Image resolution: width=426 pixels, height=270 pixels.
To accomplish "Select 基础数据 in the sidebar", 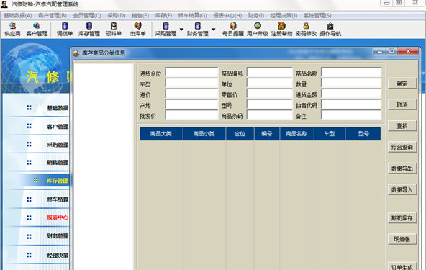I will pyautogui.click(x=58, y=108).
